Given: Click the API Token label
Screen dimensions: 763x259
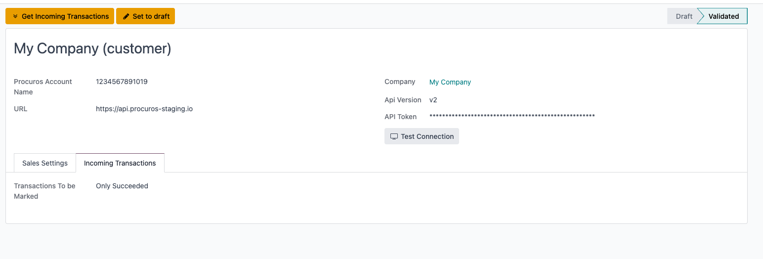Looking at the screenshot, I should [400, 117].
